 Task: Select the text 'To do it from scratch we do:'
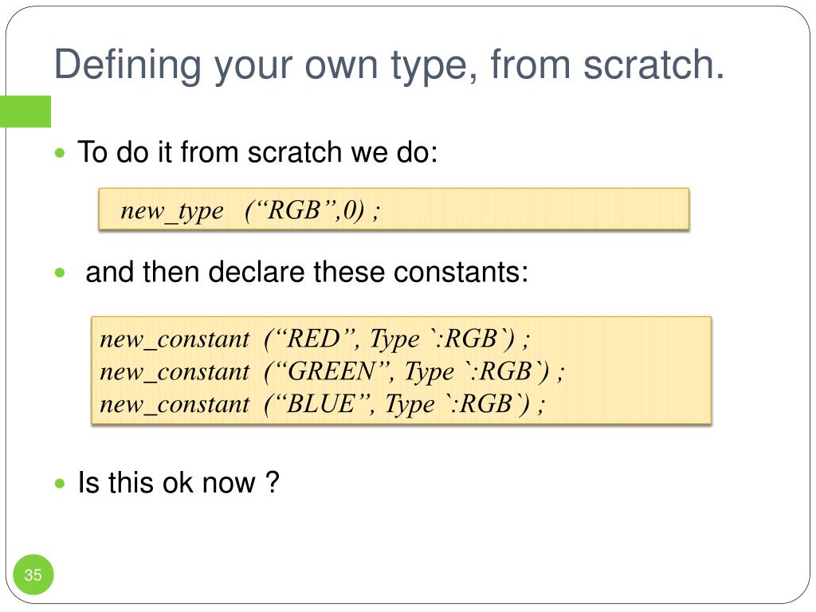click(257, 152)
